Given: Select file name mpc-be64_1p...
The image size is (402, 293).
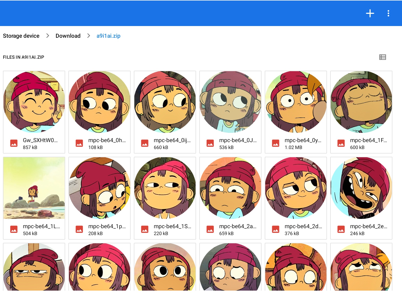Looking at the screenshot, I should pos(107,226).
